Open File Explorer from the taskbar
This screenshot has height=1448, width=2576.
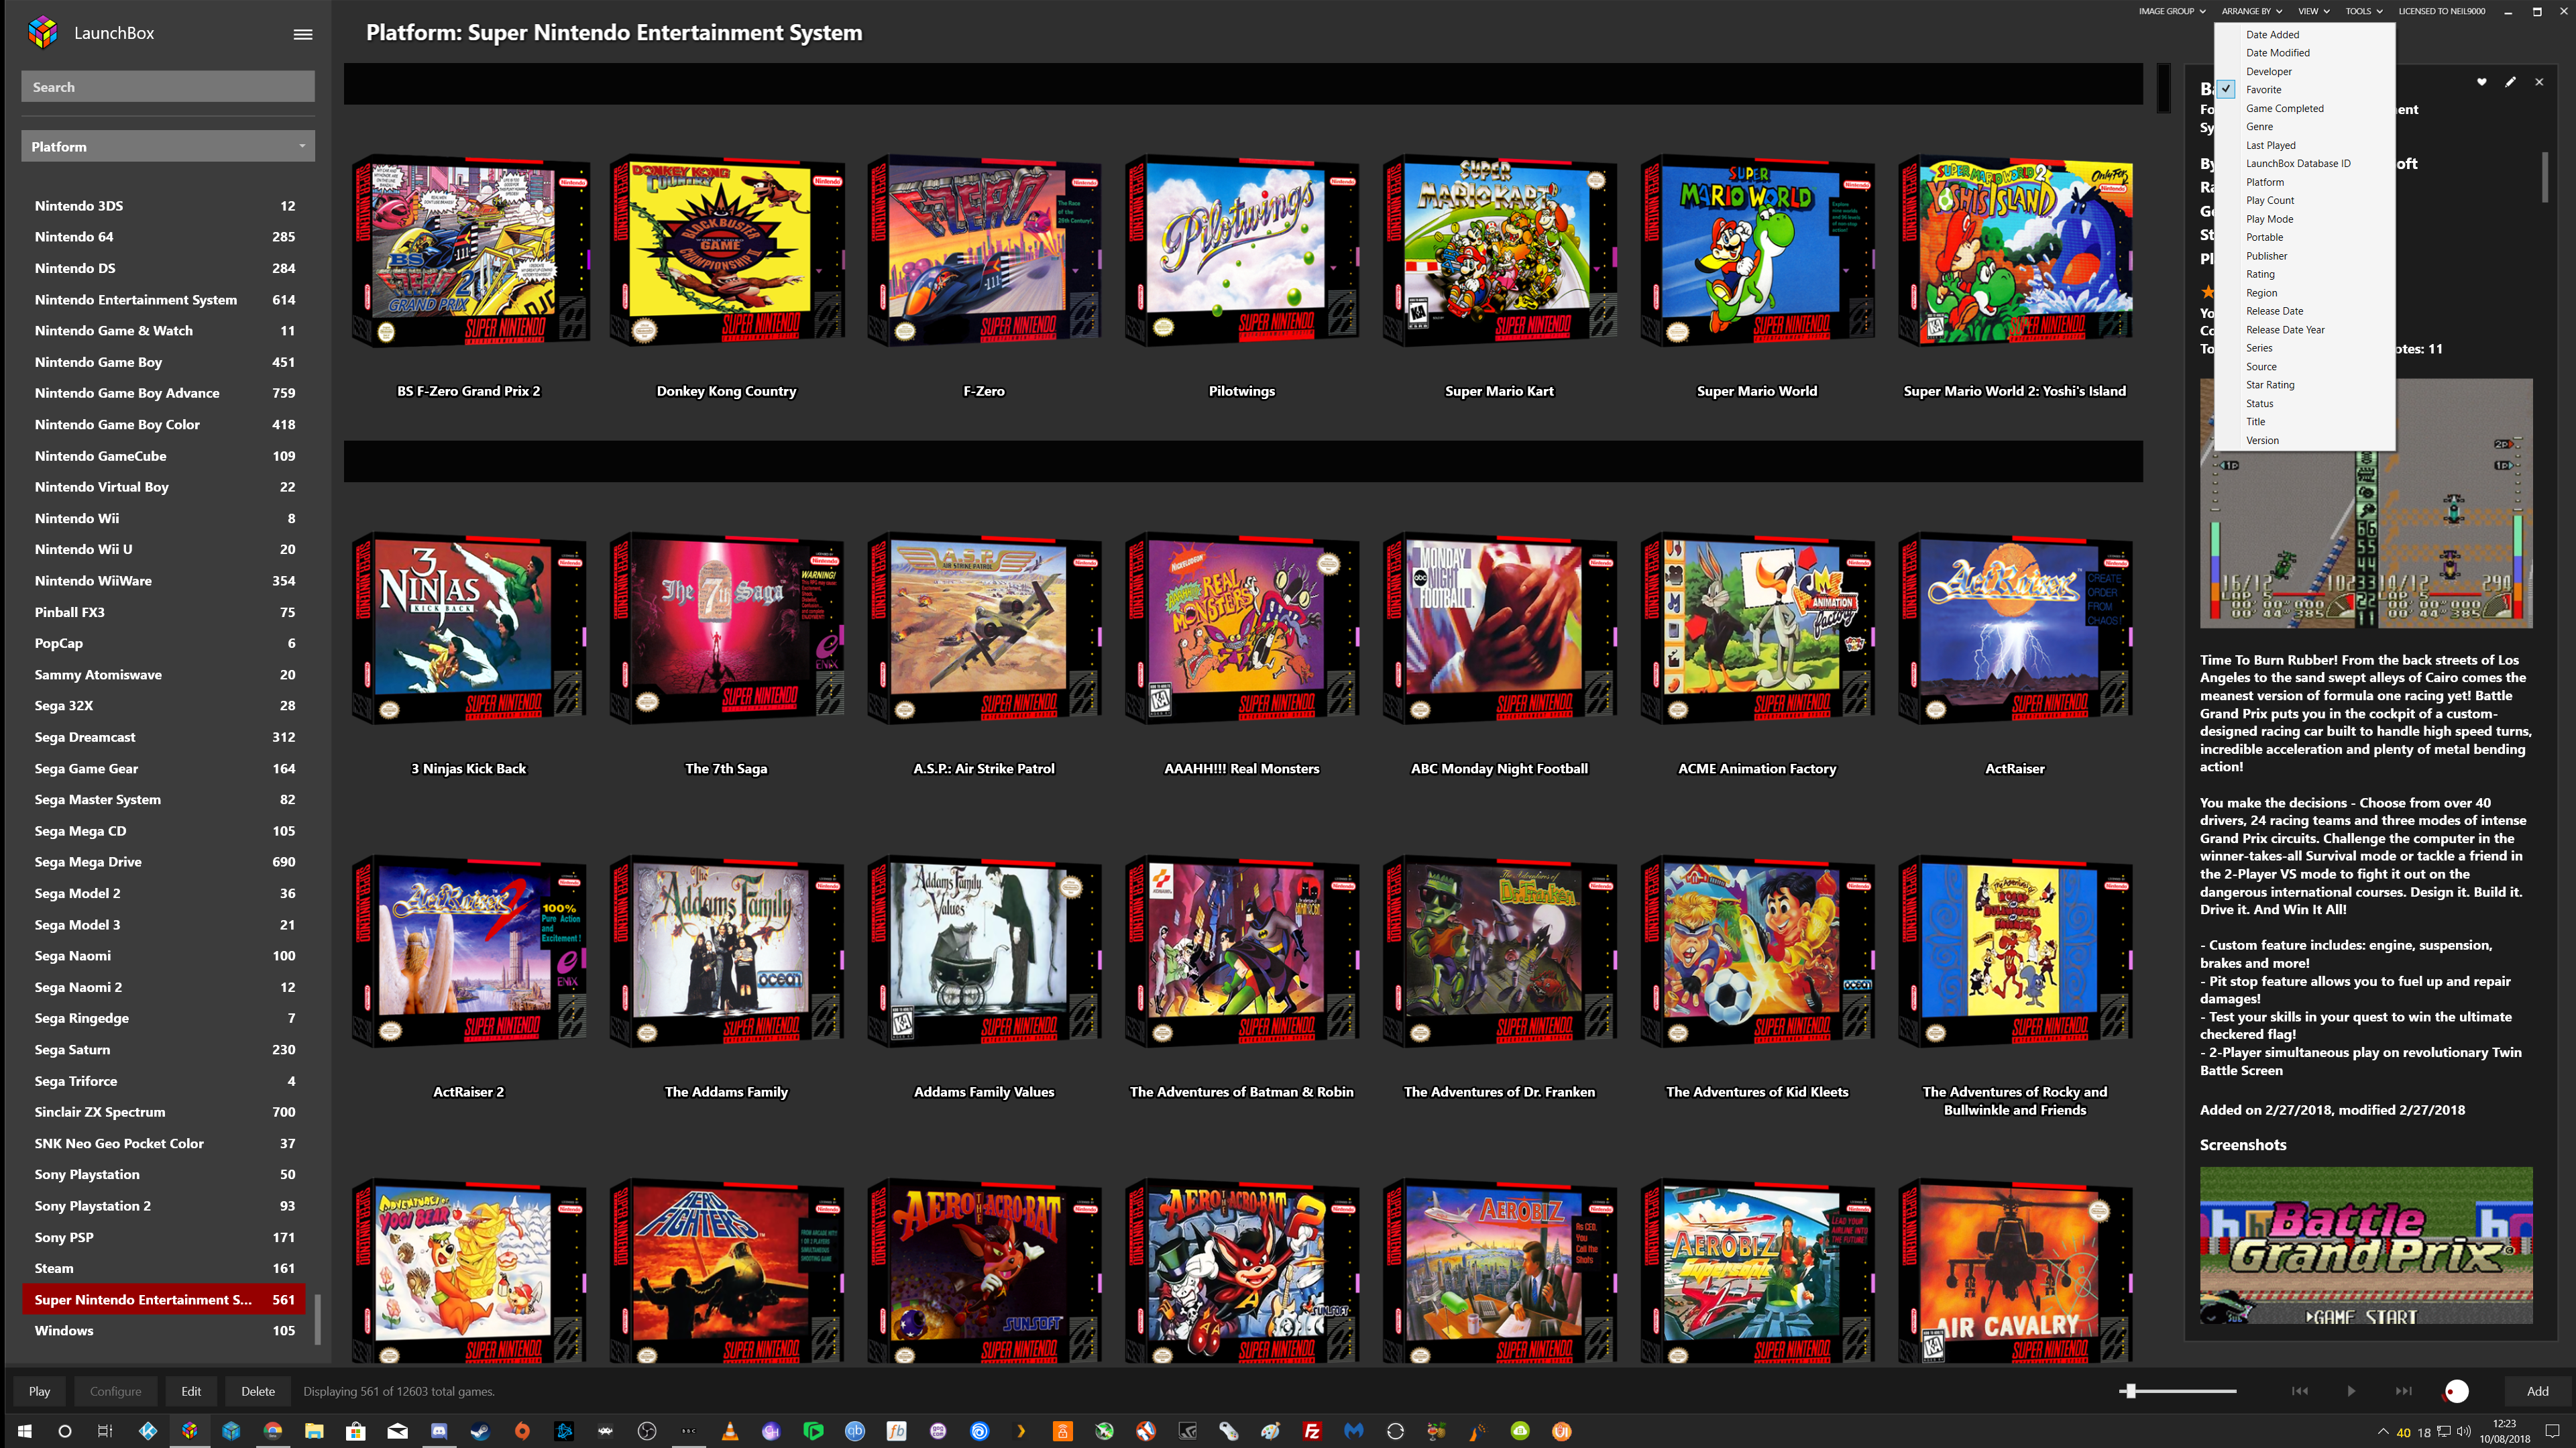point(314,1431)
